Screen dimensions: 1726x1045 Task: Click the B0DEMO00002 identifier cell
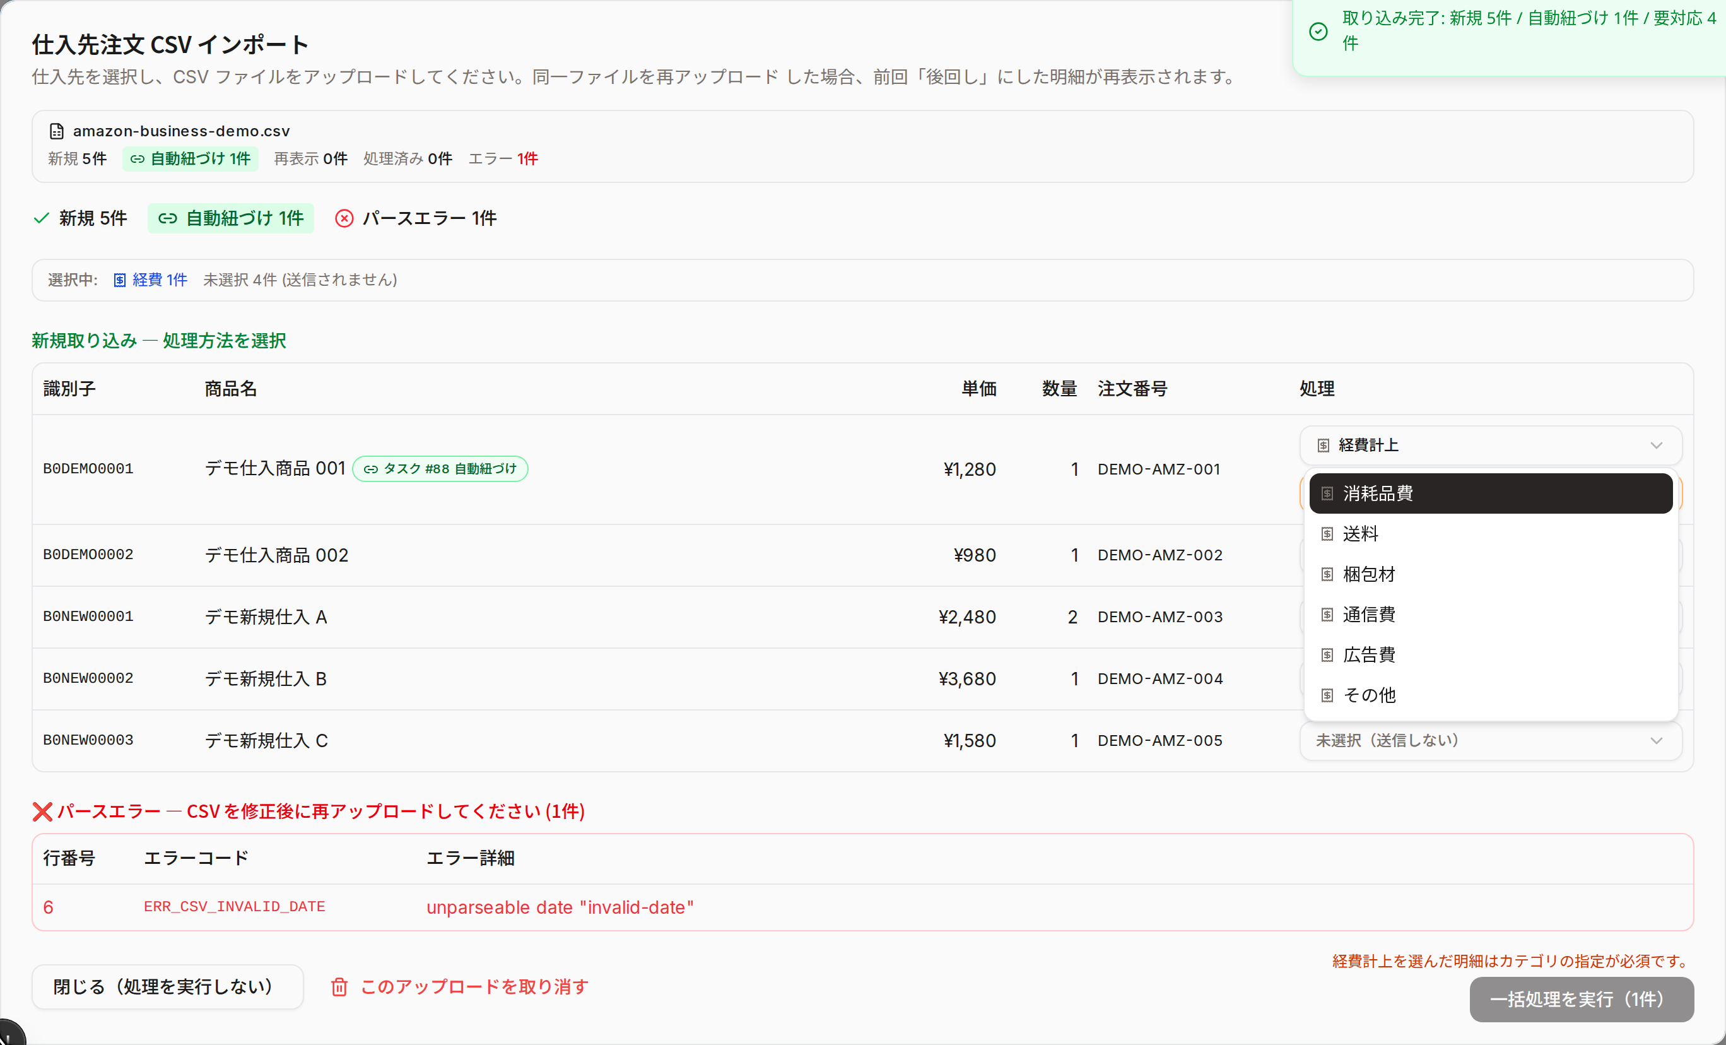(x=88, y=555)
